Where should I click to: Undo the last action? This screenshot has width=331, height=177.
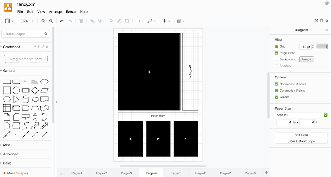tap(62, 21)
